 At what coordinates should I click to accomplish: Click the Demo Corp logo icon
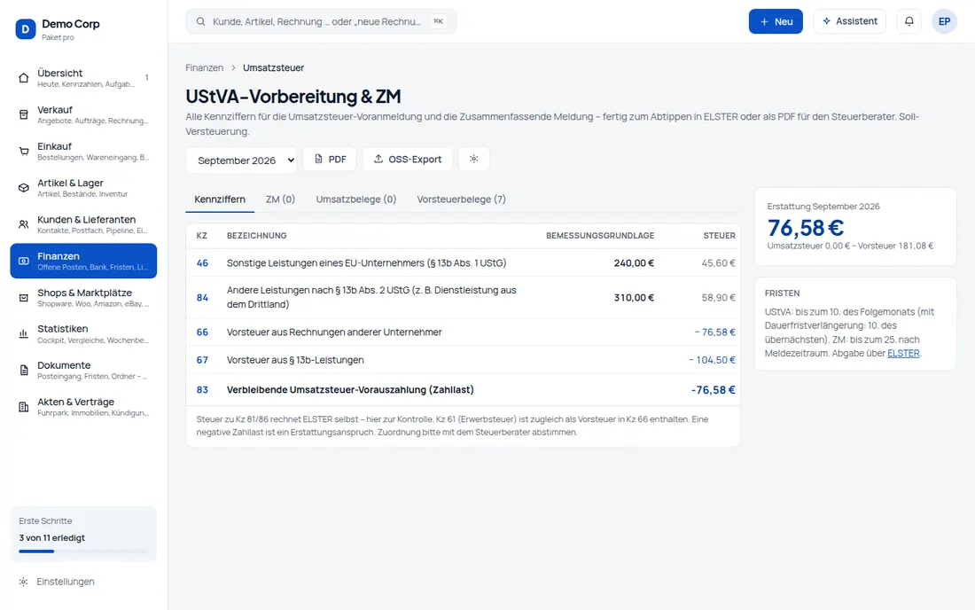[x=26, y=29]
